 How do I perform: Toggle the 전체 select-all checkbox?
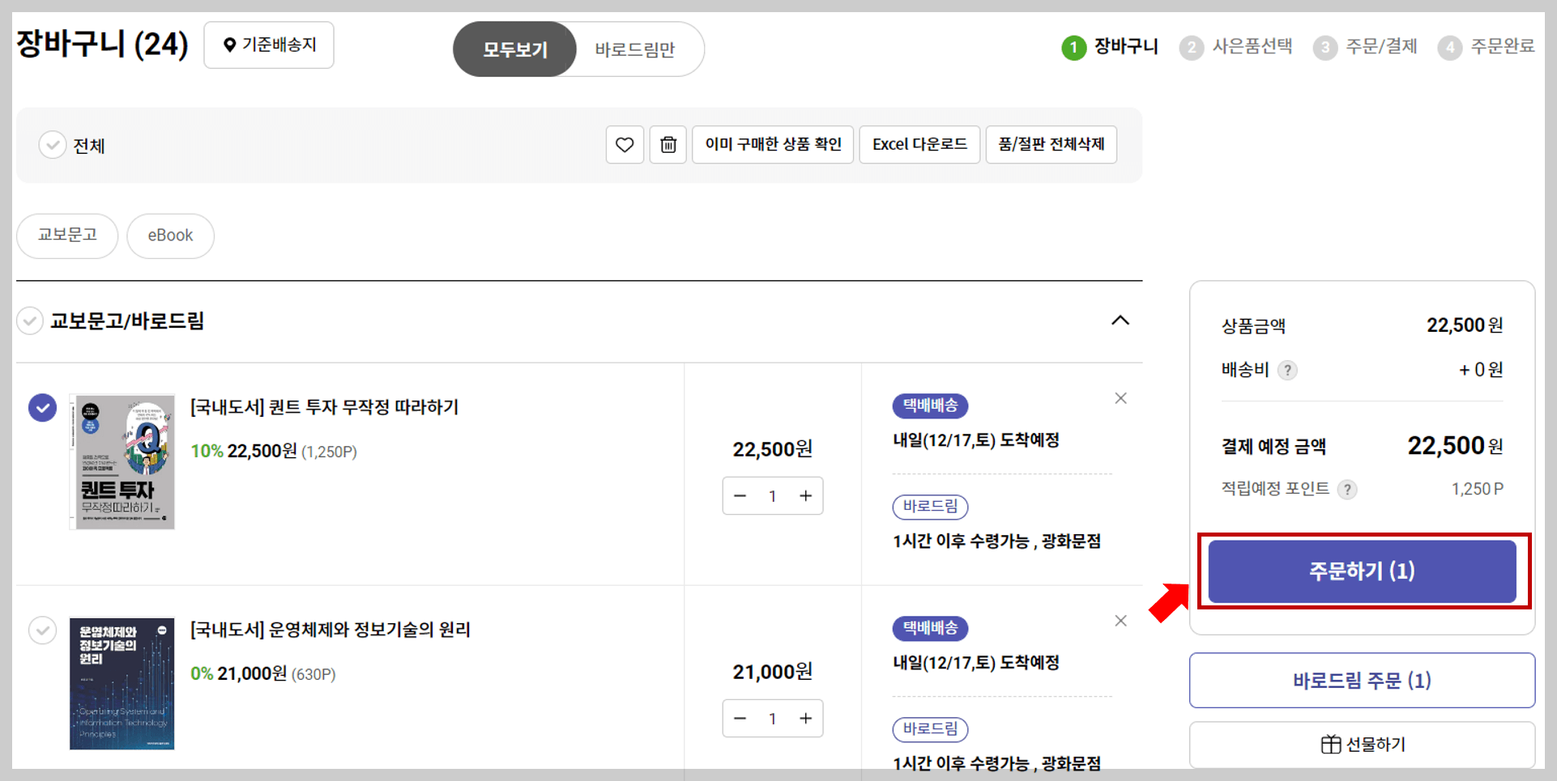coord(52,145)
